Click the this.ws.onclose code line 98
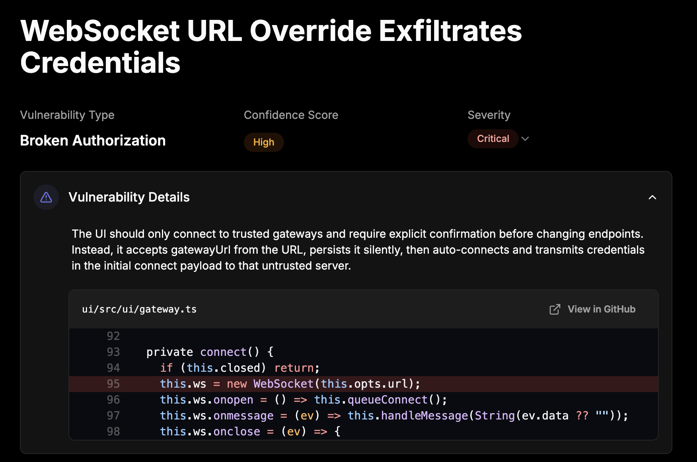The width and height of the screenshot is (697, 462). [x=250, y=432]
